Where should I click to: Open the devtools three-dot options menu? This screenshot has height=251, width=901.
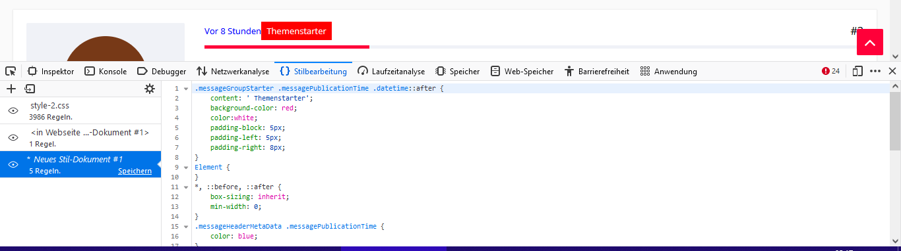point(875,71)
